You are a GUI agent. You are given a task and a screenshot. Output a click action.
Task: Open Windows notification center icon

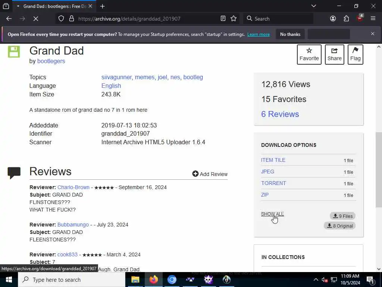click(x=370, y=280)
